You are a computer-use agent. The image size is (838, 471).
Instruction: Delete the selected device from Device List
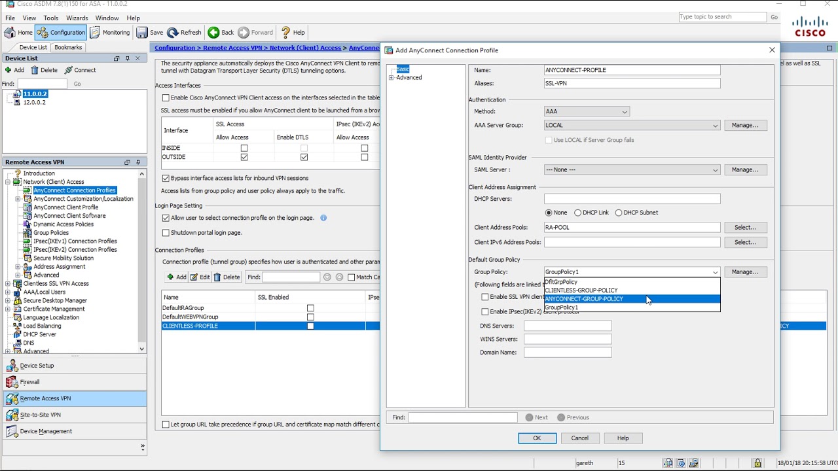[x=45, y=70]
